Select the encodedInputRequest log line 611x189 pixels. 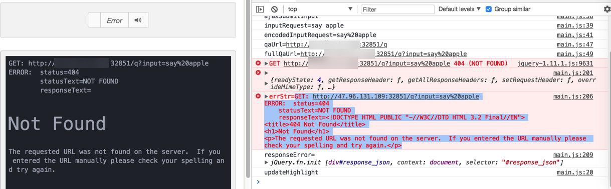320,35
